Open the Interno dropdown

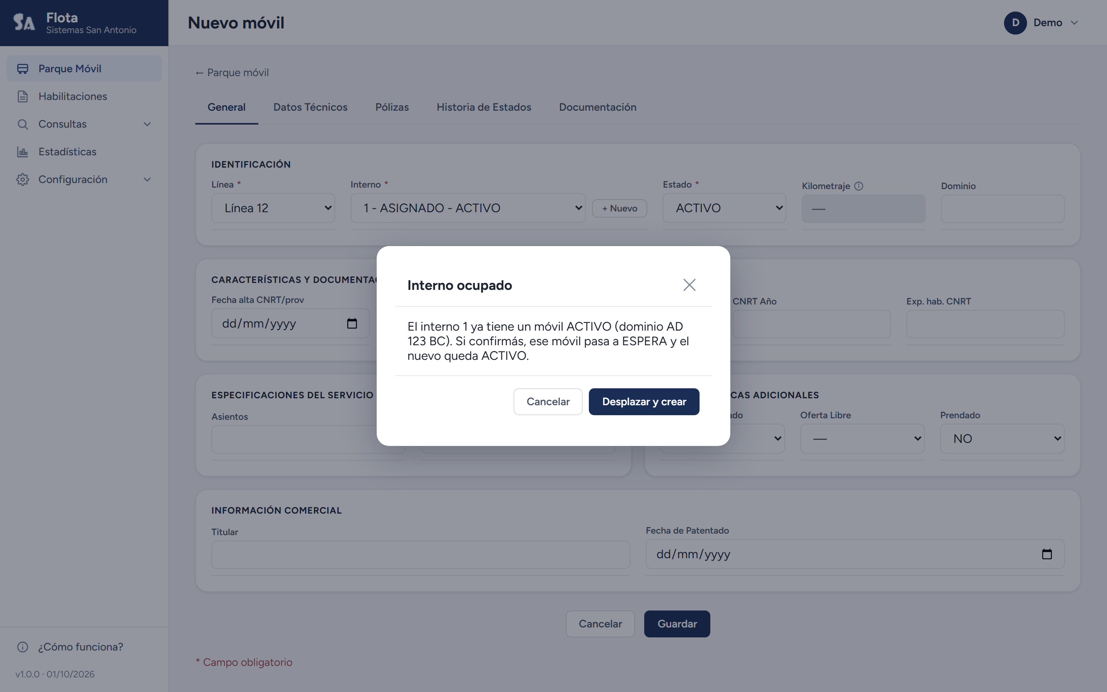(468, 208)
